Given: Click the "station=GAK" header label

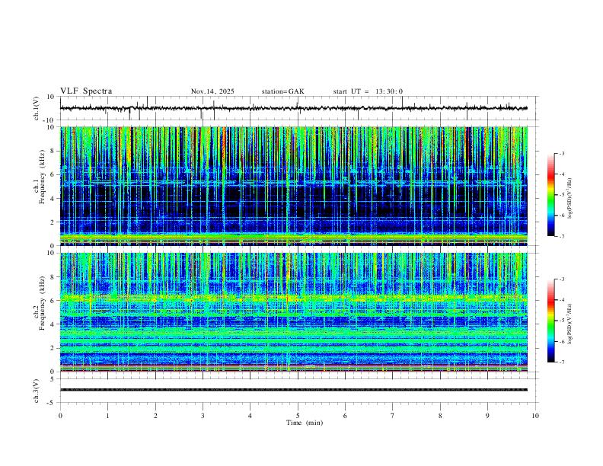Looking at the screenshot, I should 282,91.
